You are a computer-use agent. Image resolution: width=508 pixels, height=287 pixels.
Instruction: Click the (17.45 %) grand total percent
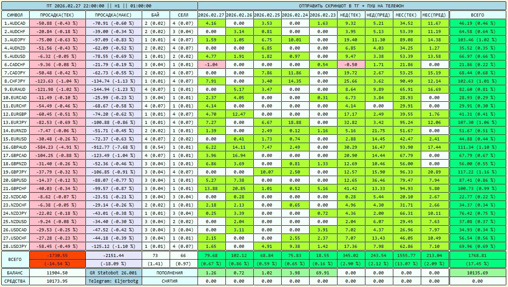pos(477,264)
